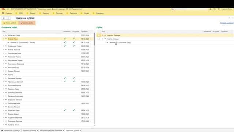Expand the Арина tree node
234x132 pixels.
point(3,75)
